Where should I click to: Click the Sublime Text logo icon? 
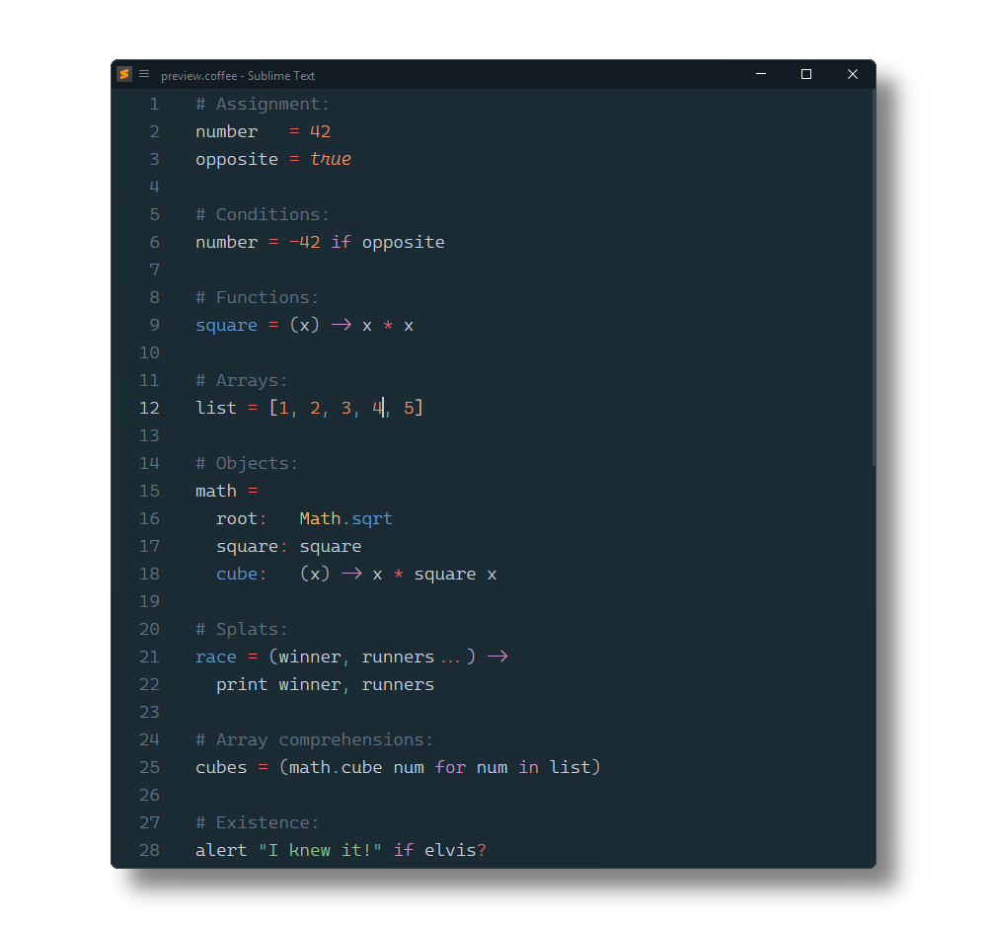(x=124, y=74)
